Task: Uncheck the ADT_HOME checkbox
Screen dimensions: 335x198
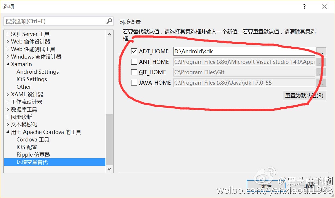Action: (x=134, y=51)
